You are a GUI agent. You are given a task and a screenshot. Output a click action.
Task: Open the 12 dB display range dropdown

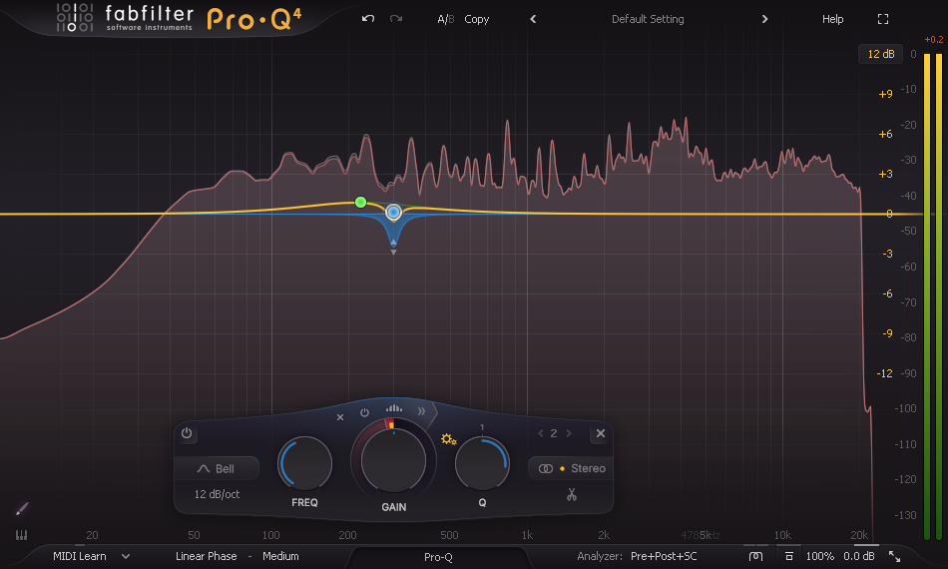880,54
